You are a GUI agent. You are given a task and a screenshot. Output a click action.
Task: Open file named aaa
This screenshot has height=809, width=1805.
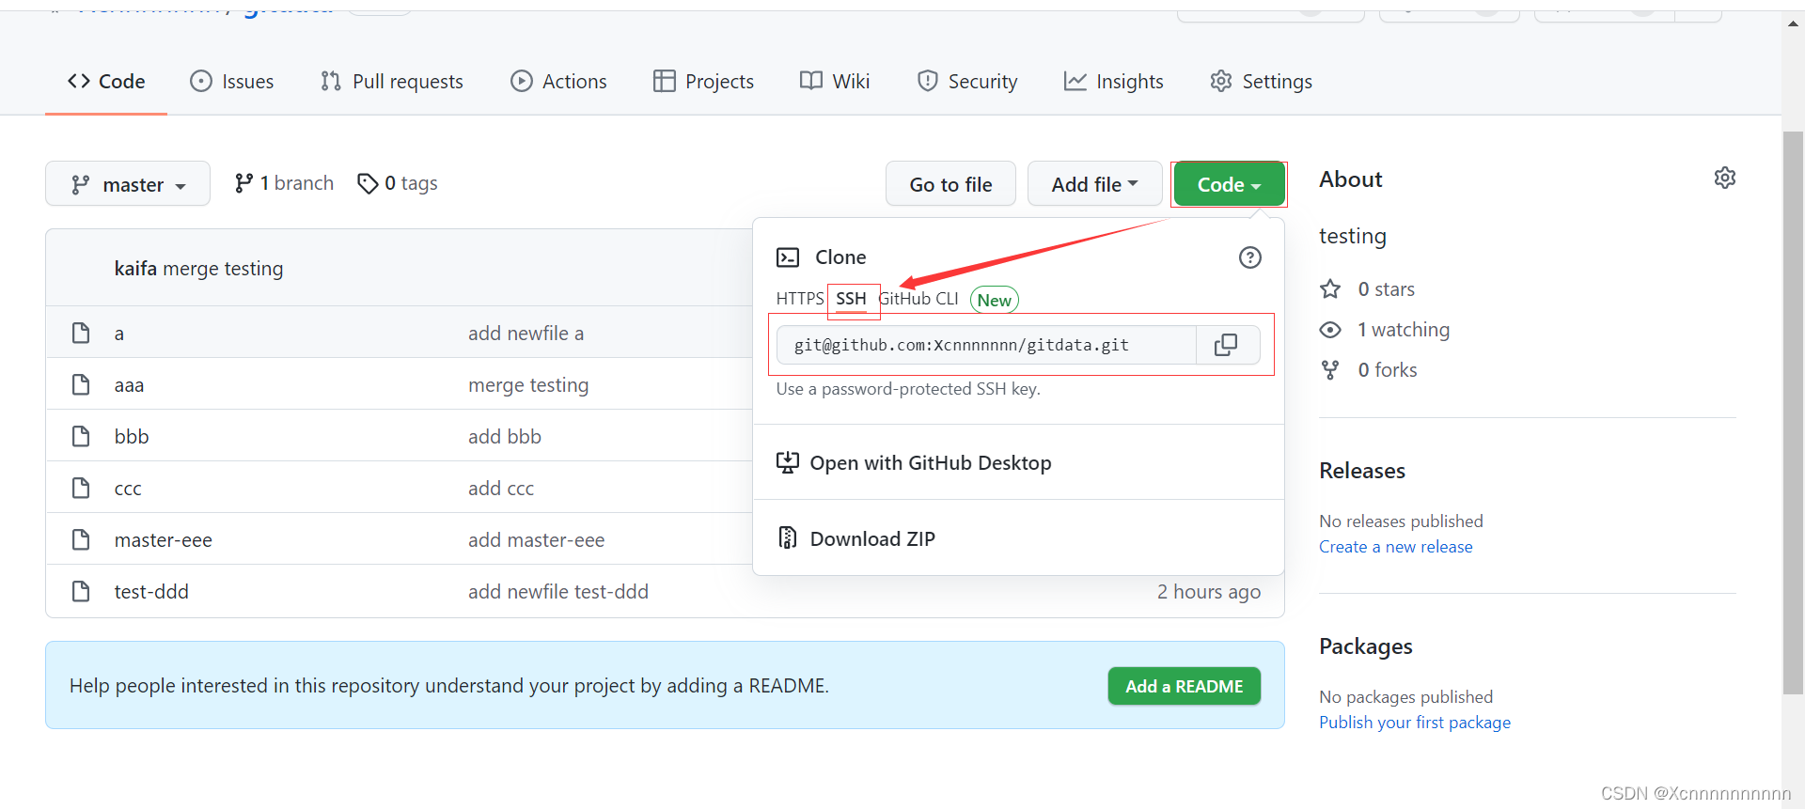(x=130, y=385)
